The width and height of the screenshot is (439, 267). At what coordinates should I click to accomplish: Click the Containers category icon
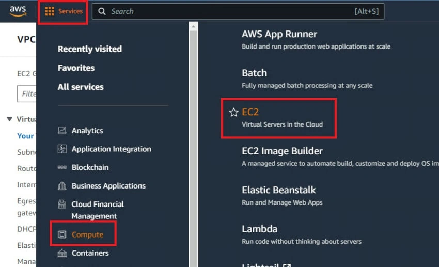[62, 253]
